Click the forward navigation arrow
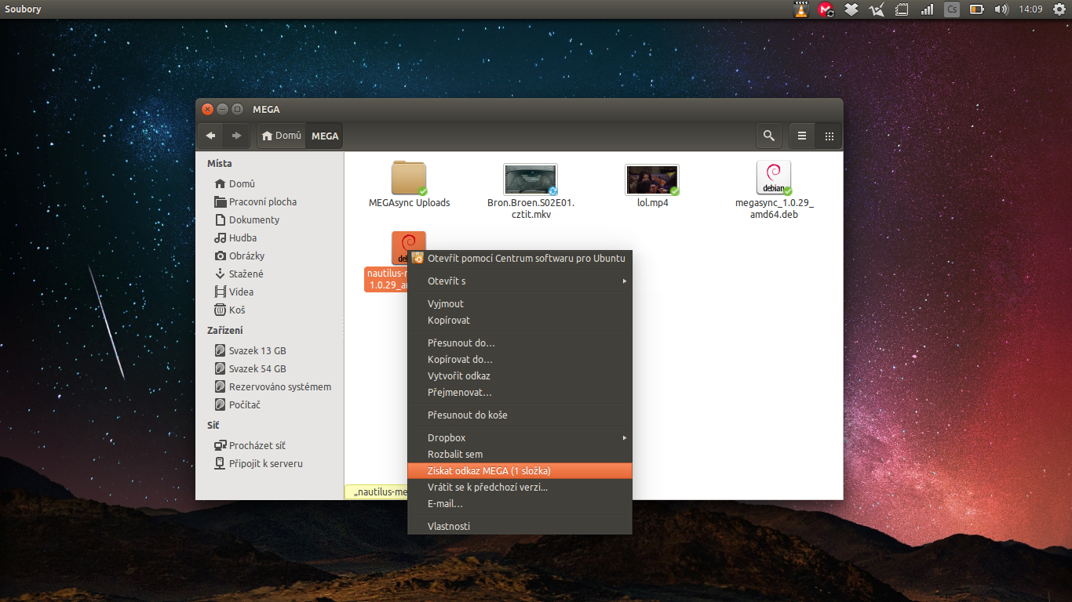Screen dimensions: 1072x602 click(237, 135)
